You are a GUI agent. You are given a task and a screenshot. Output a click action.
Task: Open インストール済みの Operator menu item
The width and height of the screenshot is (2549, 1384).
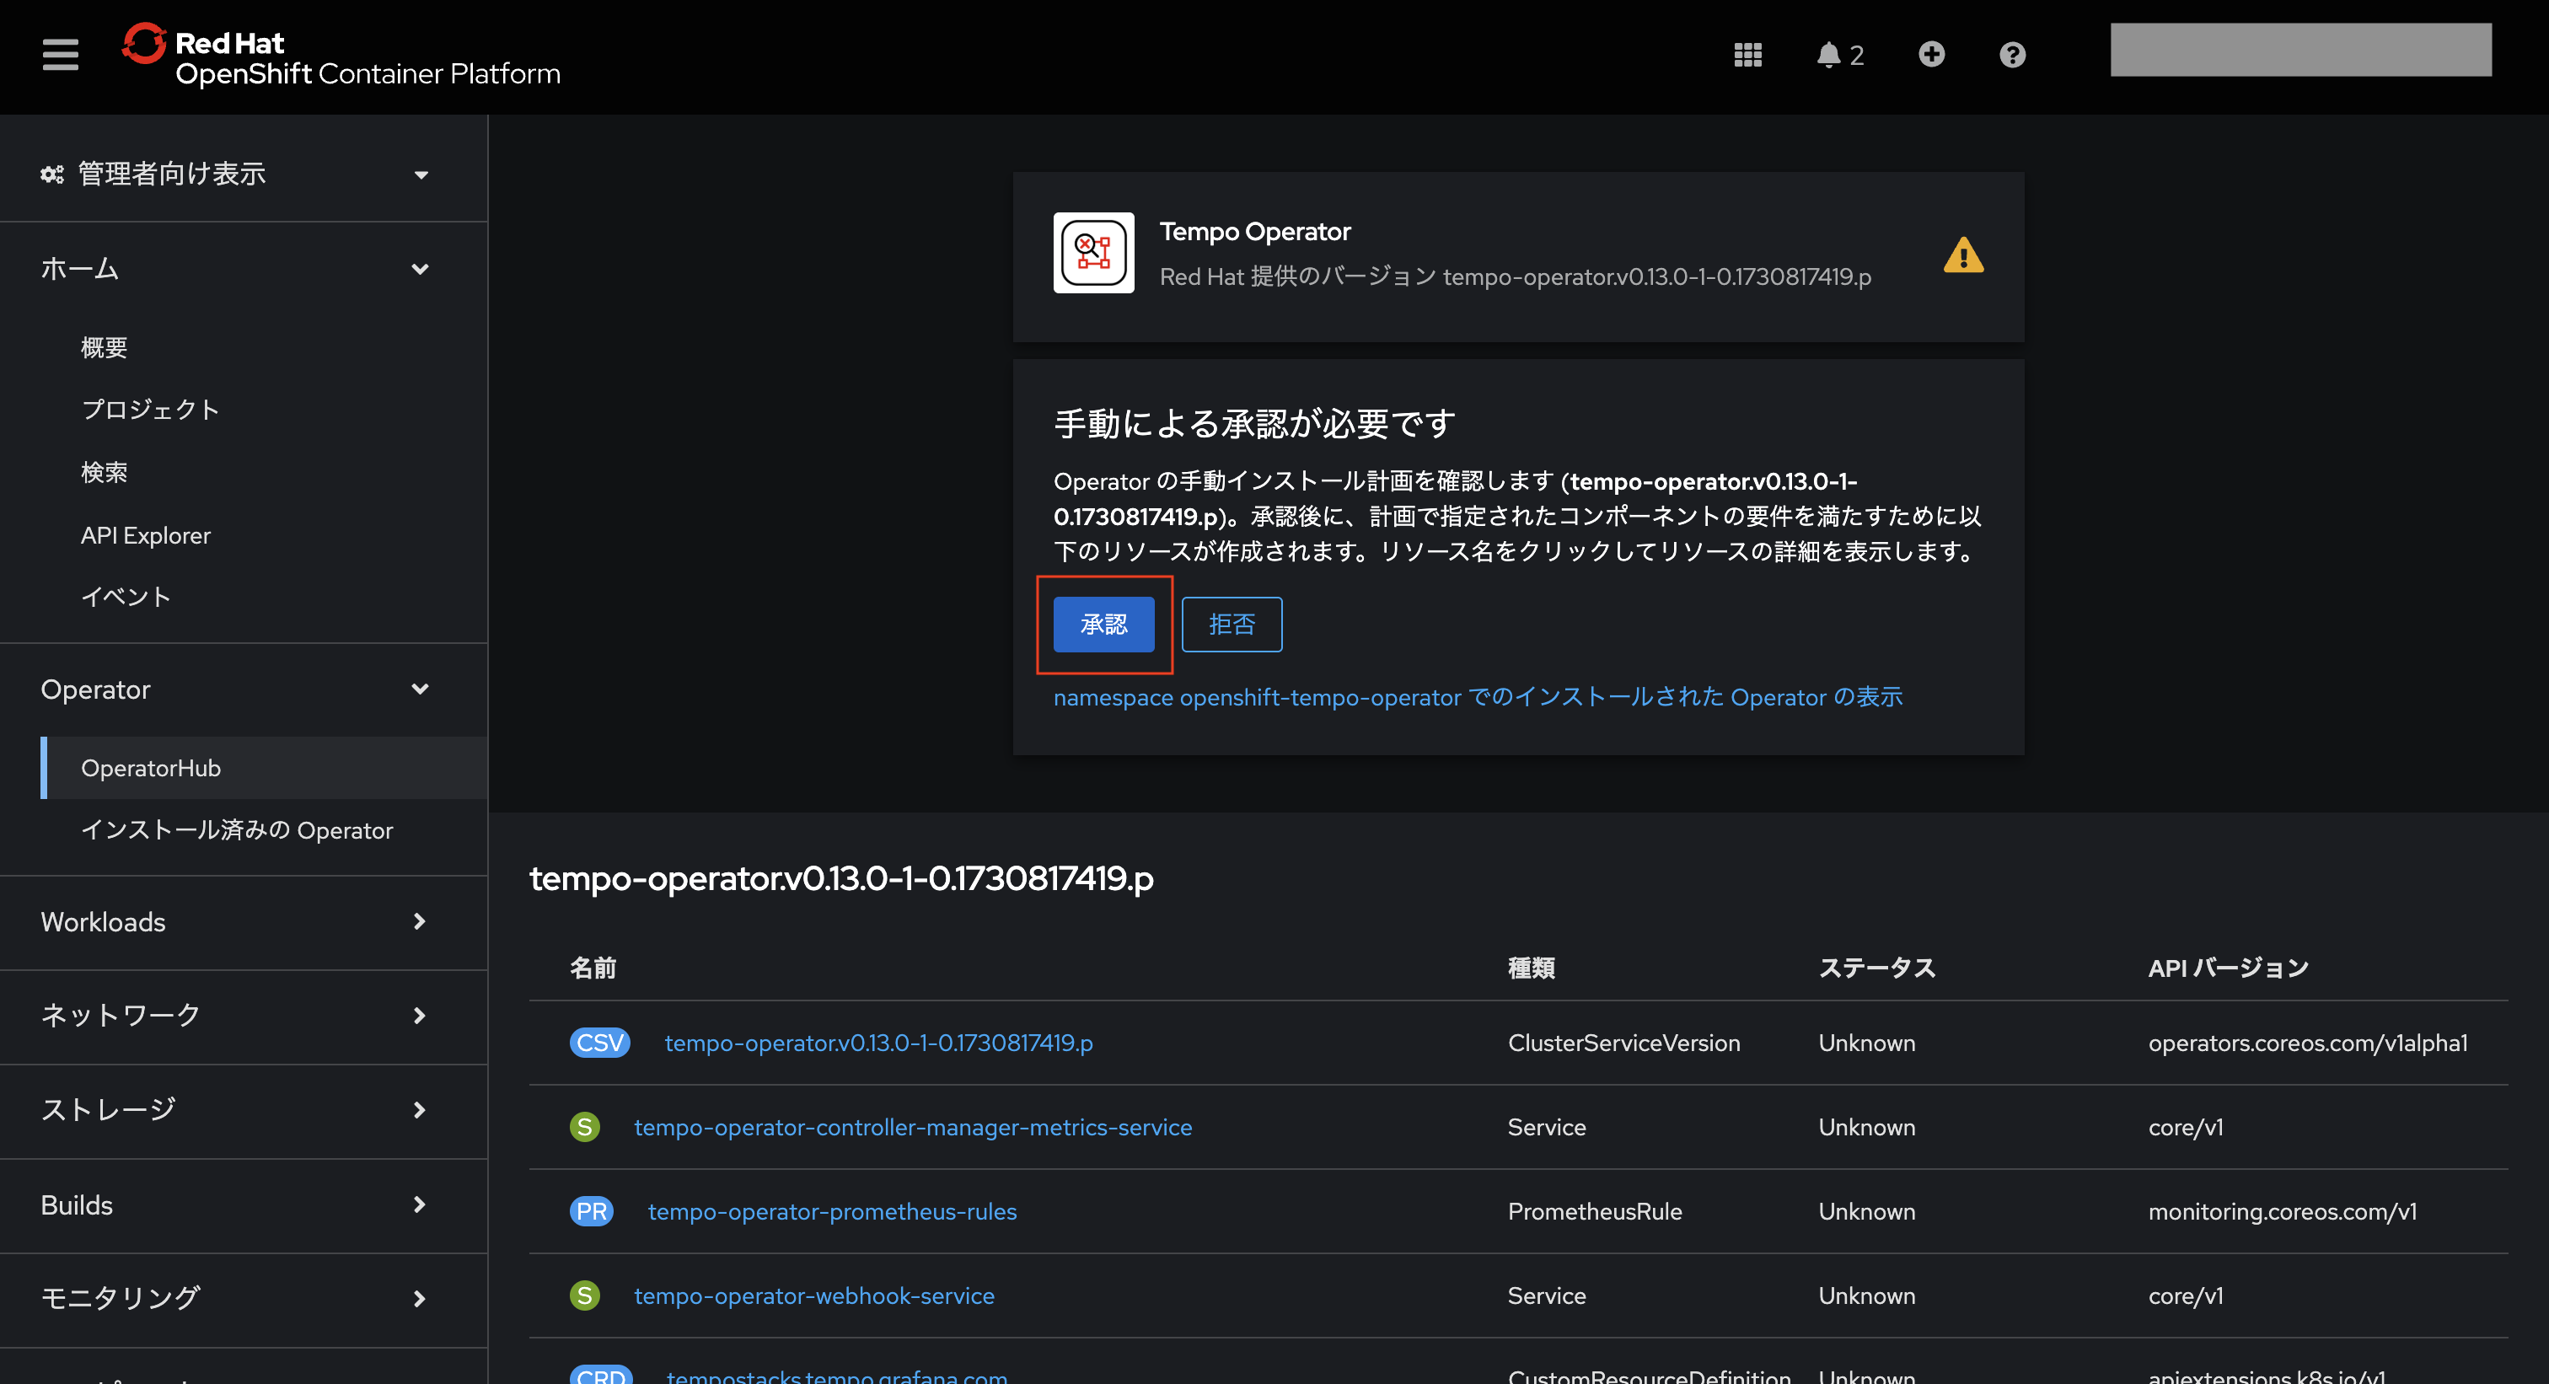pos(238,831)
